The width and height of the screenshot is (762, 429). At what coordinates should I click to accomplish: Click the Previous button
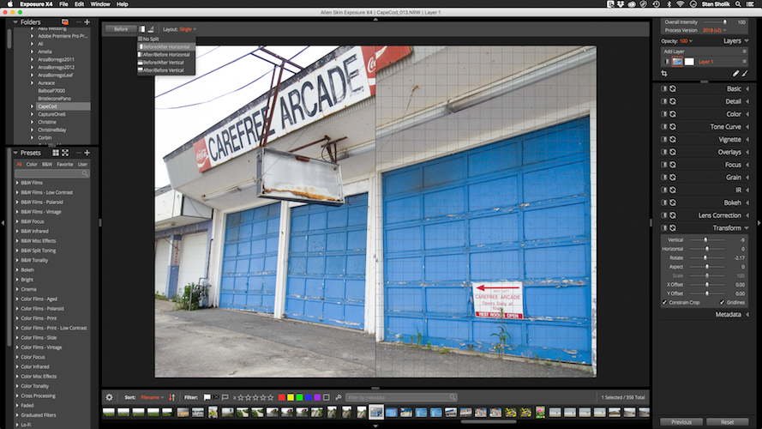click(681, 421)
